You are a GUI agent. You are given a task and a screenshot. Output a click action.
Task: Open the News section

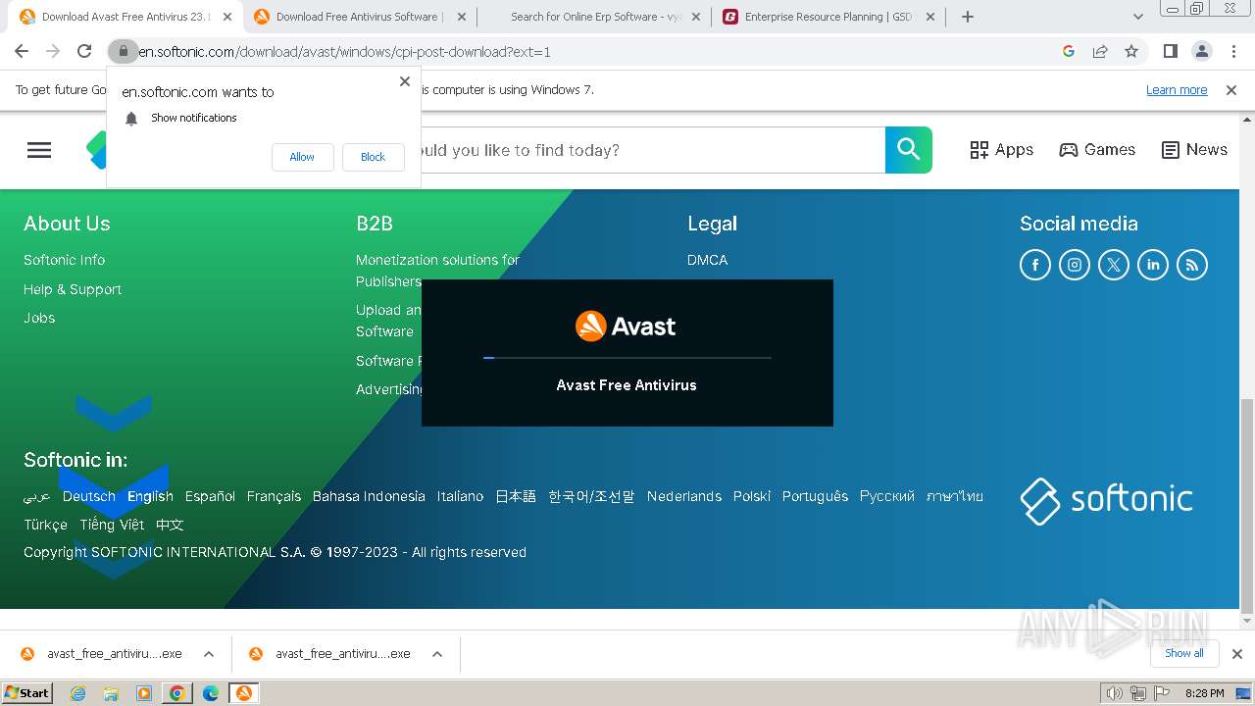point(1194,150)
